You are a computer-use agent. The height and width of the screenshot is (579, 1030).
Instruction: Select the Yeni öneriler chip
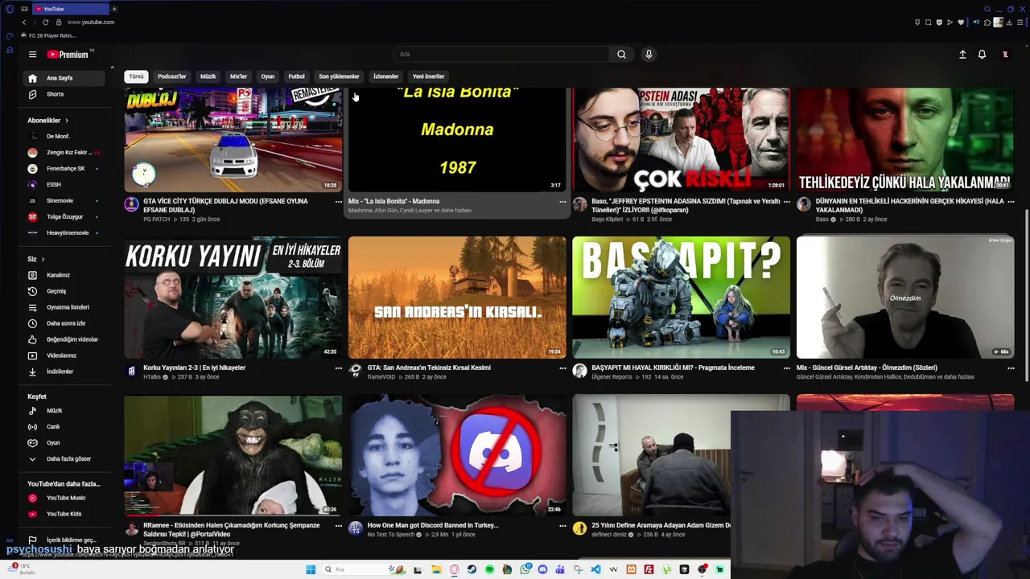click(x=429, y=76)
